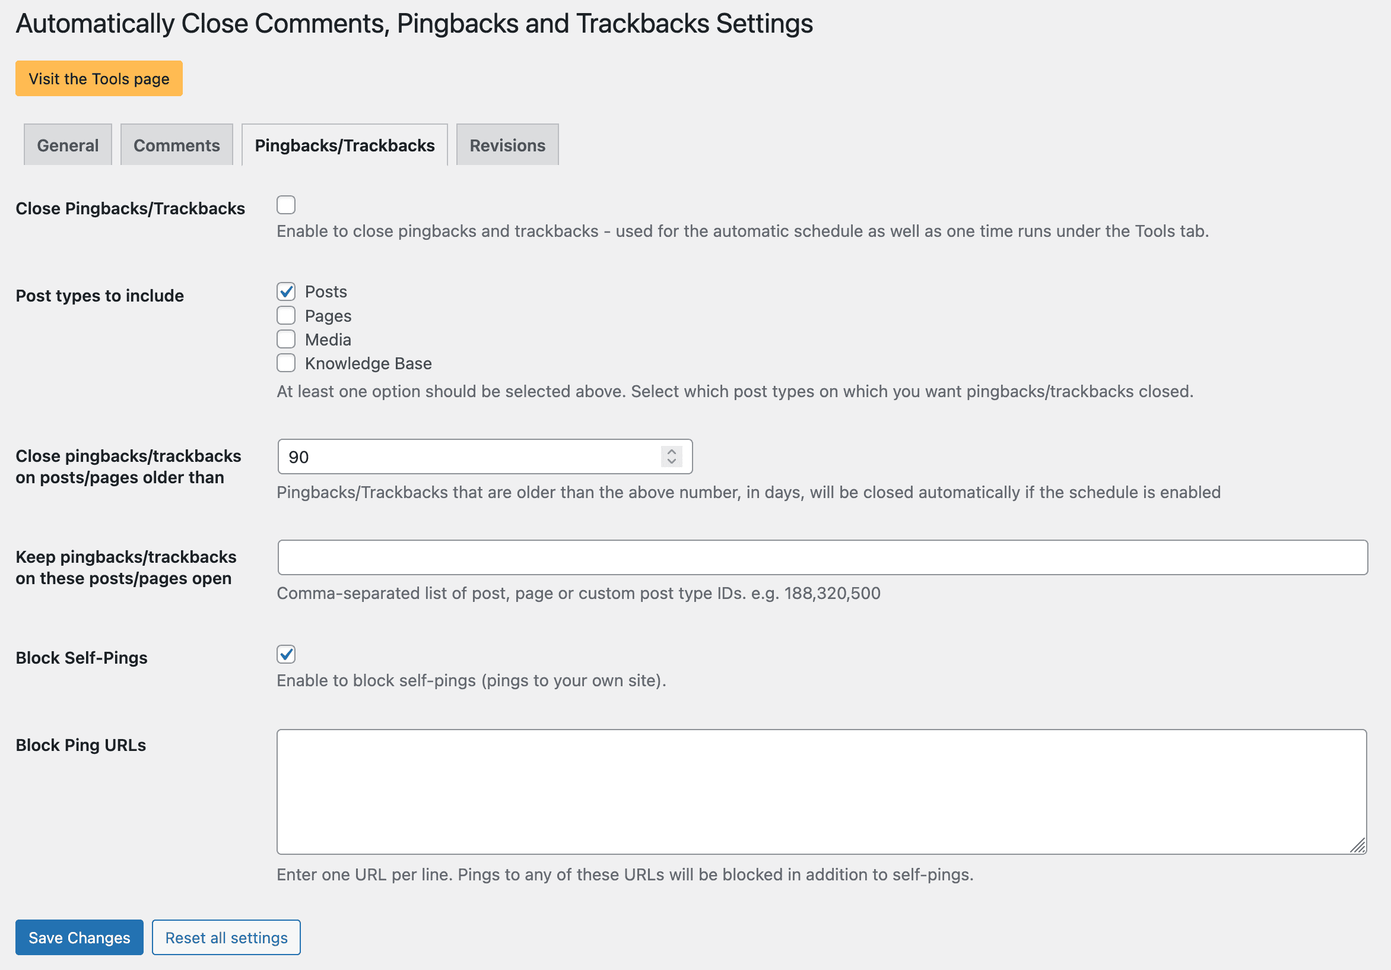Check the Pages post type

(286, 316)
